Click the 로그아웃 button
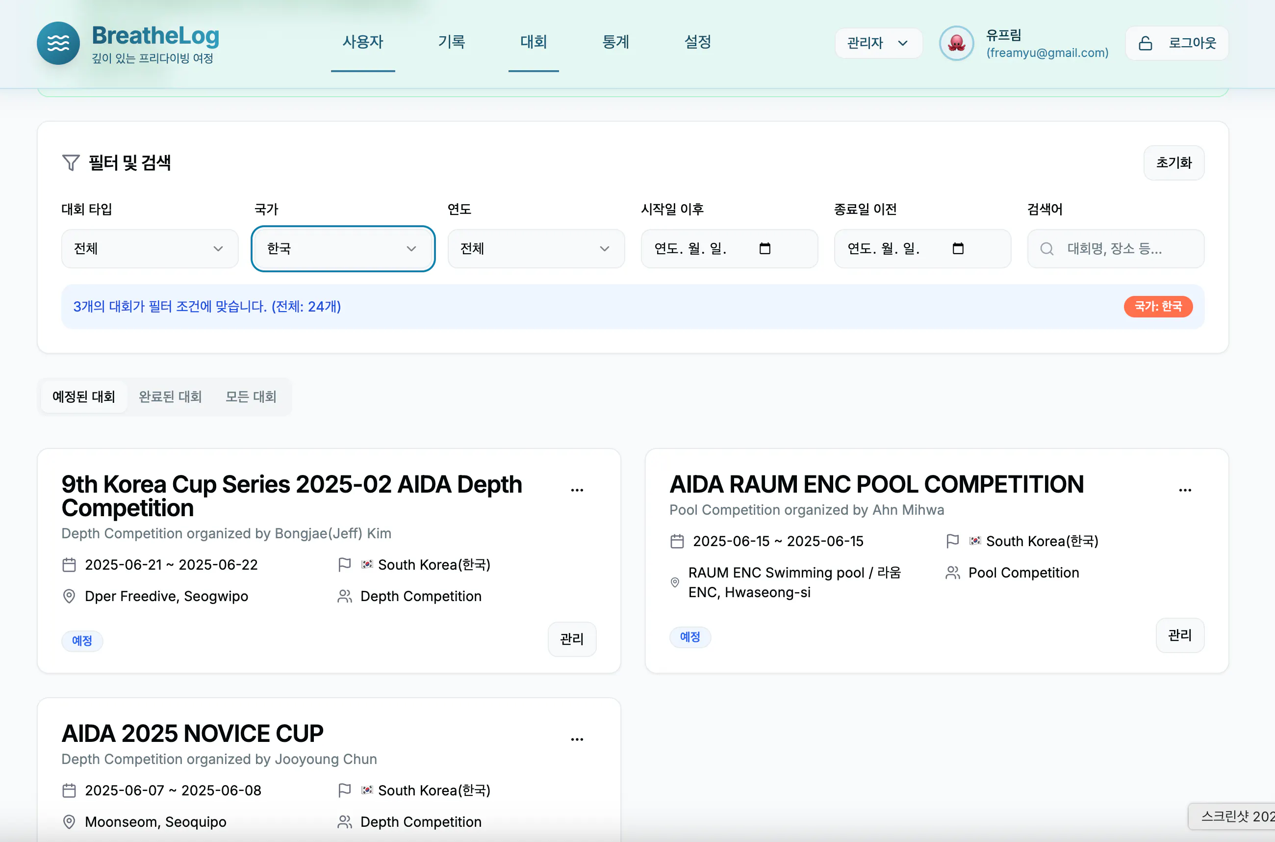This screenshot has height=842, width=1275. coord(1177,43)
